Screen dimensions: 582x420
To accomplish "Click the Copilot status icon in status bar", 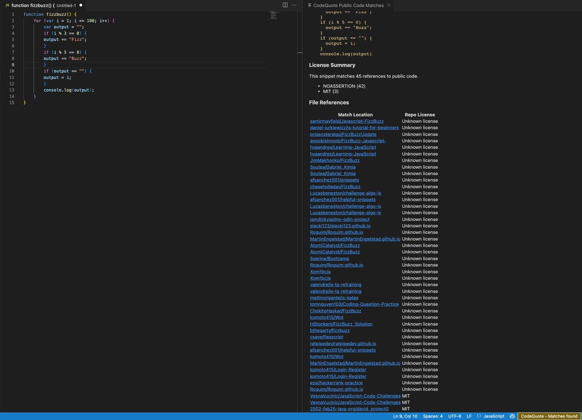I will click(x=512, y=416).
